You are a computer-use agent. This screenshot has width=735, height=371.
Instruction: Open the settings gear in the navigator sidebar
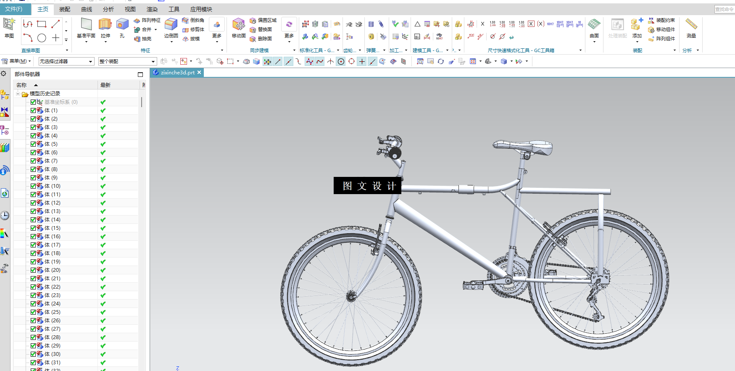4,74
